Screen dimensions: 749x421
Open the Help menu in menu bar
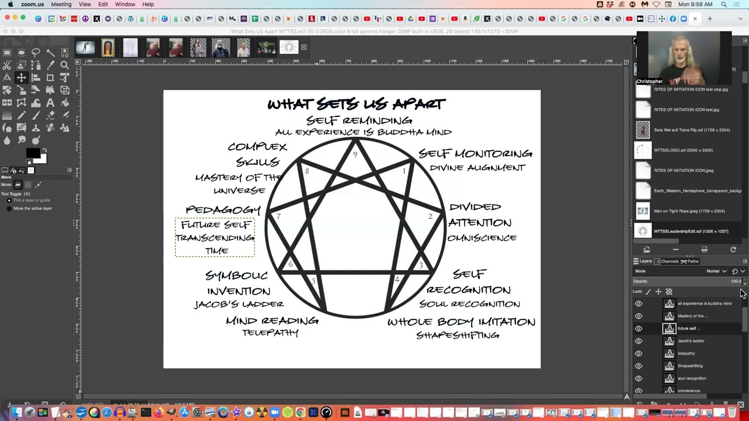pyautogui.click(x=148, y=5)
